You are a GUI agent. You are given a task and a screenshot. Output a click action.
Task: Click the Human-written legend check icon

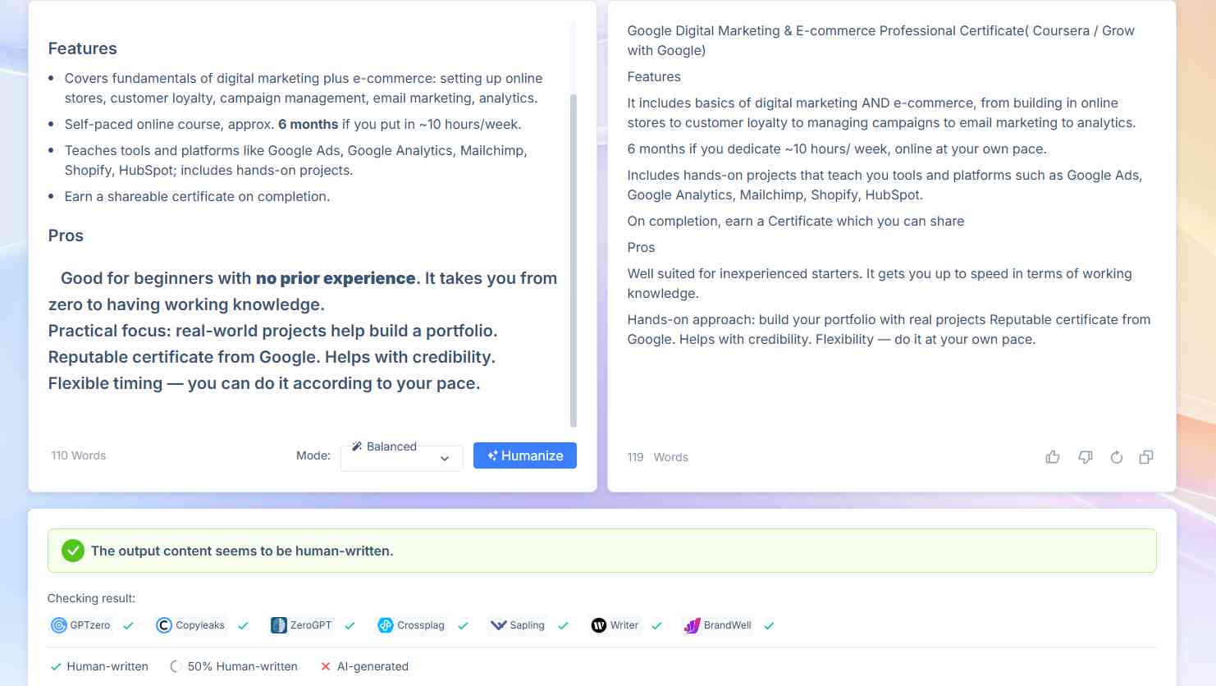56,666
